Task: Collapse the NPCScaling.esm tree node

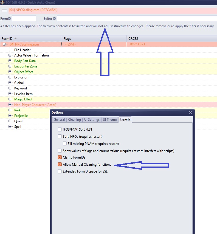Action: [5, 44]
